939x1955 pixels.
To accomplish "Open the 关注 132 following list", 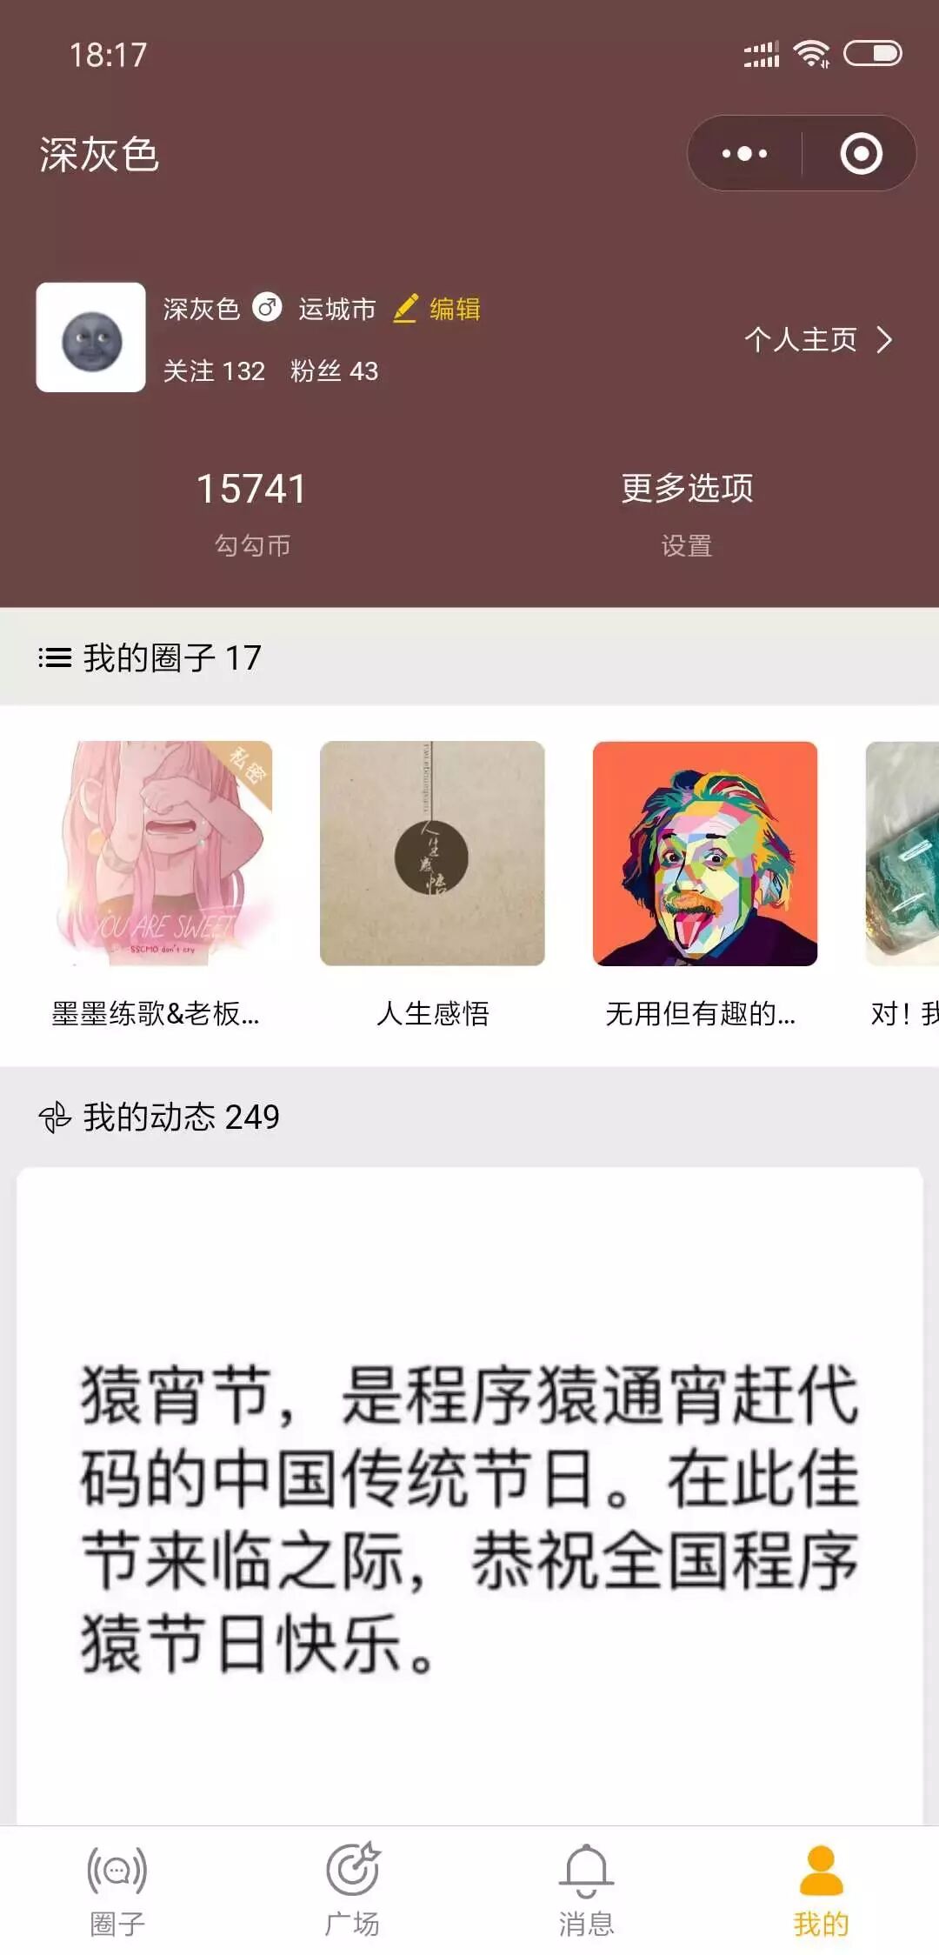I will click(x=214, y=371).
